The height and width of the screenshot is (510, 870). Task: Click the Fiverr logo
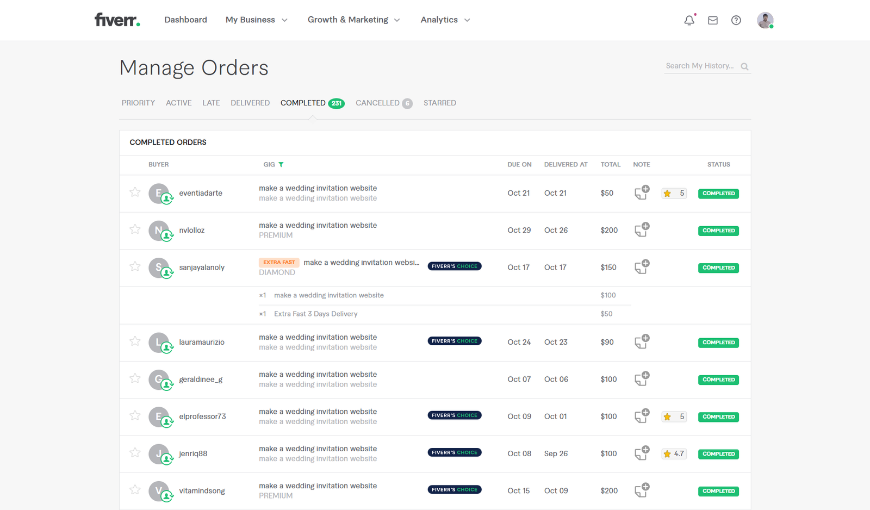(x=117, y=20)
